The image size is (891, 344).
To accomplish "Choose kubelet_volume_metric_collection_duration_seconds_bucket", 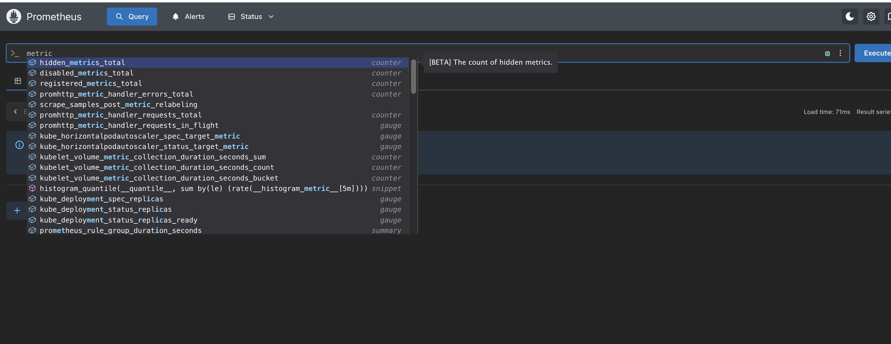I will [218, 178].
